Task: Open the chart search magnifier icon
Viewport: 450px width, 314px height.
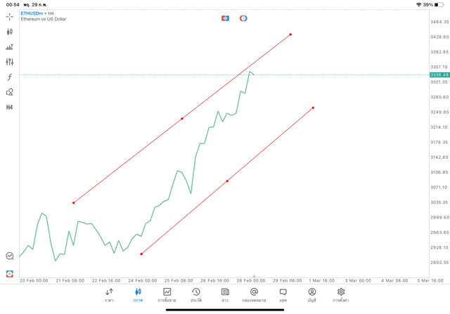Action: [x=10, y=256]
